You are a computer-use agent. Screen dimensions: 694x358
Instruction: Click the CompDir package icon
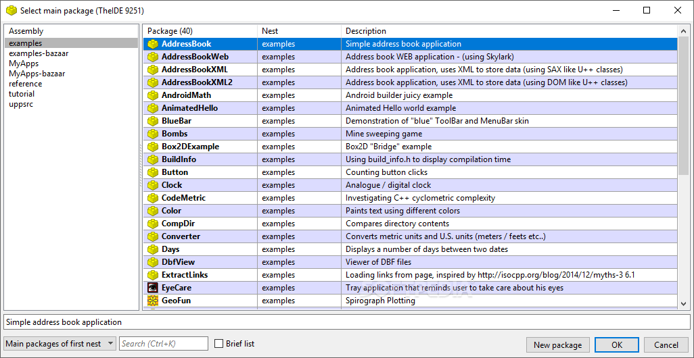tap(153, 224)
